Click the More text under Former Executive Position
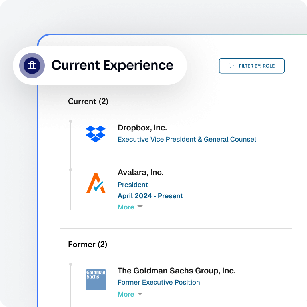Screen dimensions: 307x307 [126, 294]
